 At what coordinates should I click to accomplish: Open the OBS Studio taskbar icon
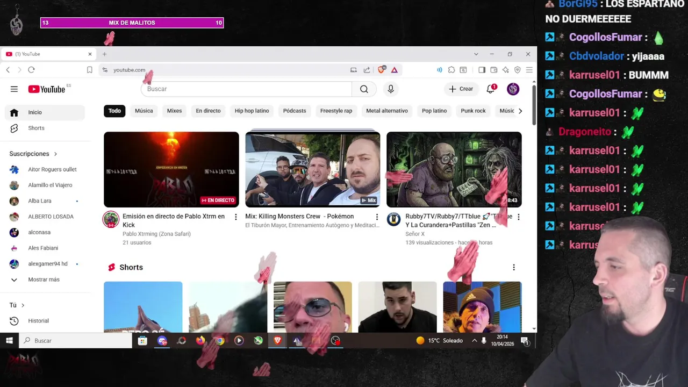335,340
